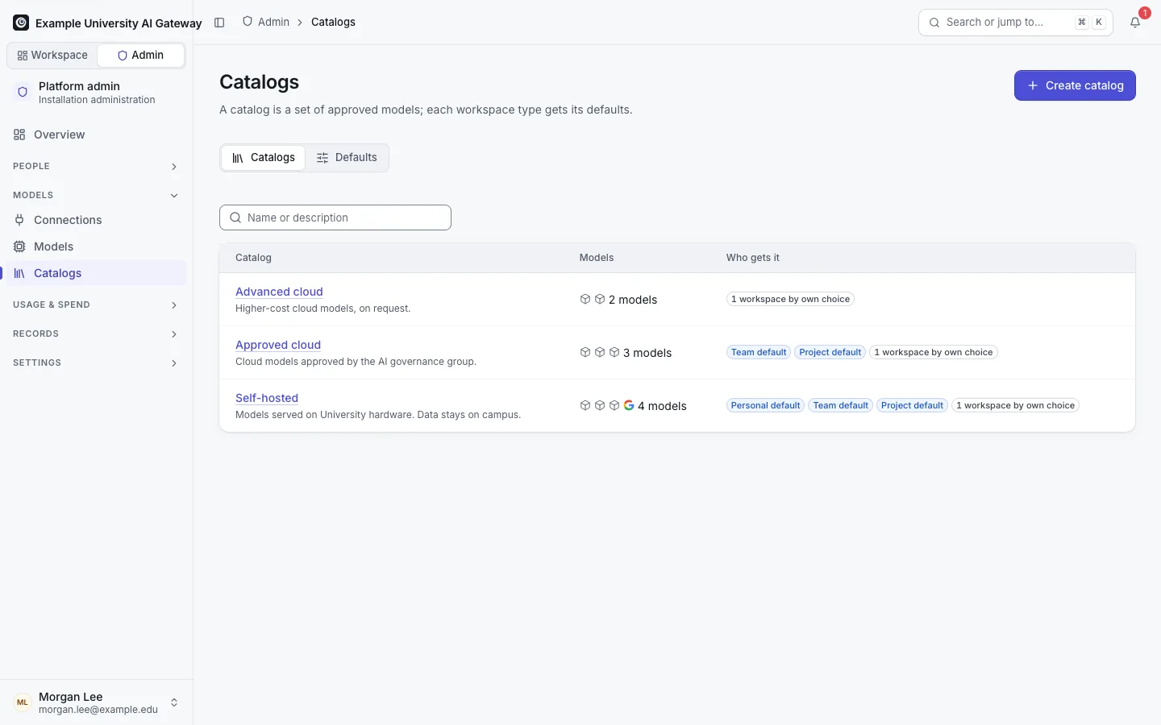This screenshot has width=1161, height=725.
Task: Click the Example University AI Gateway logo icon
Action: 21,23
